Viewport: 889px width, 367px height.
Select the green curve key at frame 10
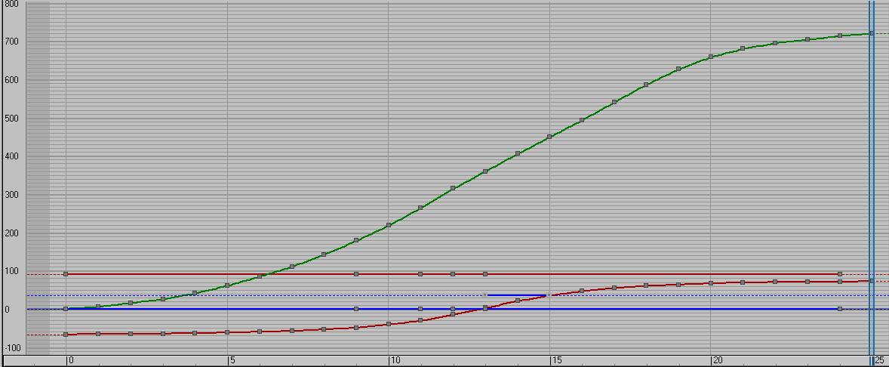coord(389,225)
